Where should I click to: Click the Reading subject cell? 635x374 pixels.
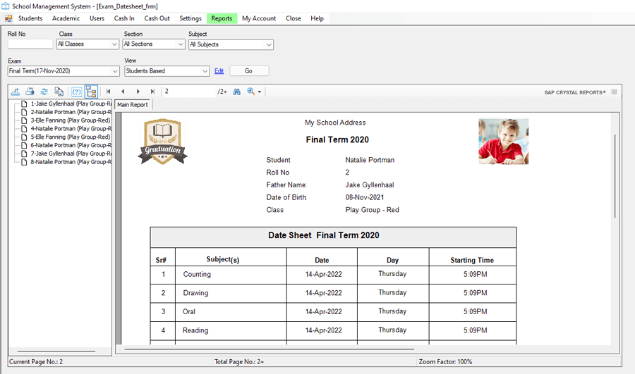[x=231, y=330]
